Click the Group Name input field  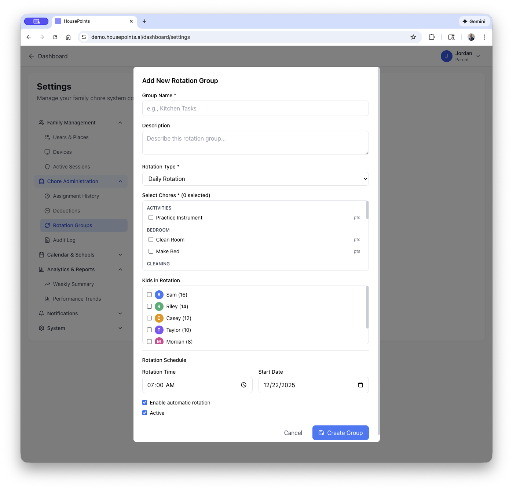pos(255,108)
